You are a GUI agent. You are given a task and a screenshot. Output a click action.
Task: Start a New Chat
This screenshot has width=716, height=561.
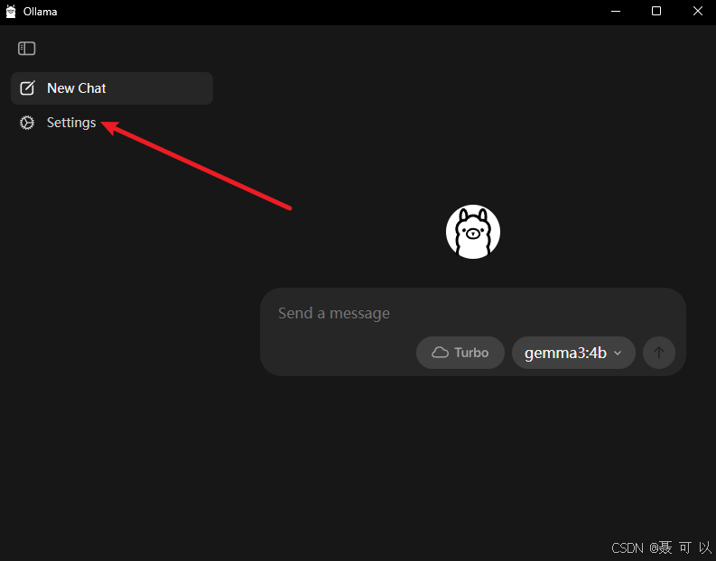click(112, 88)
